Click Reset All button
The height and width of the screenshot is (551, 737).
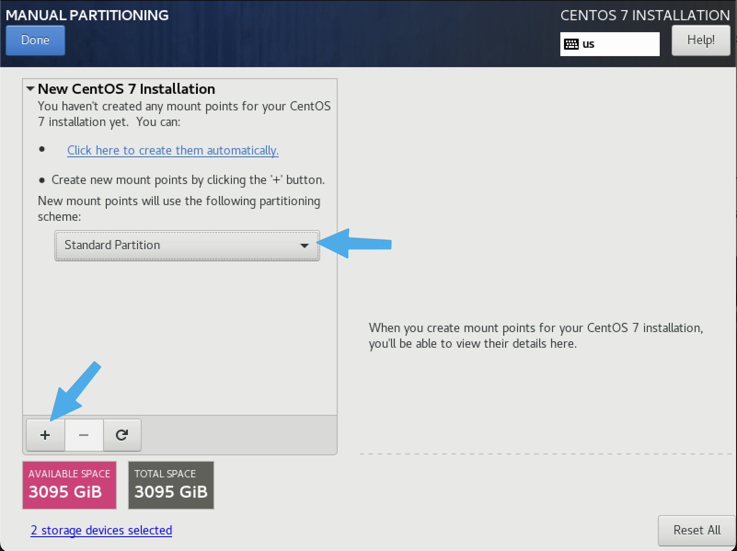click(x=697, y=530)
